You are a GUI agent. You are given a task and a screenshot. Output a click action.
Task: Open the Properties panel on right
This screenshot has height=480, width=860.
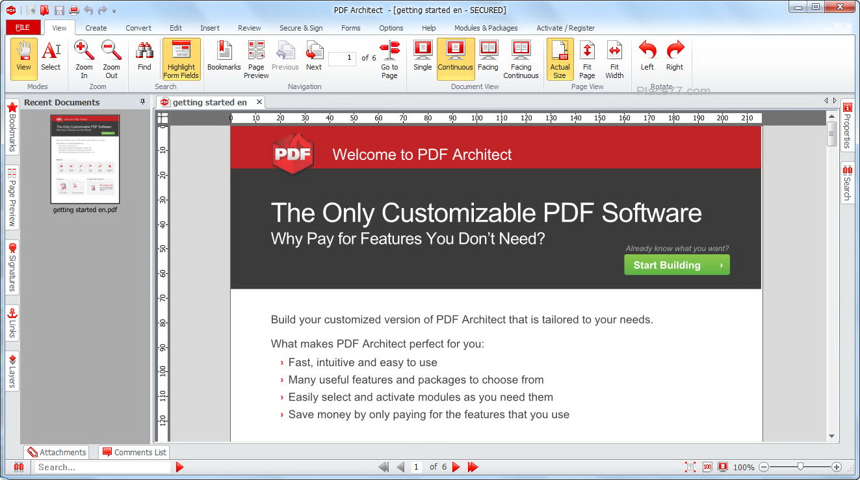(847, 126)
